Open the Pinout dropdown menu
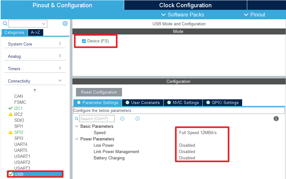Screen dimensions: 286x179 [255, 15]
